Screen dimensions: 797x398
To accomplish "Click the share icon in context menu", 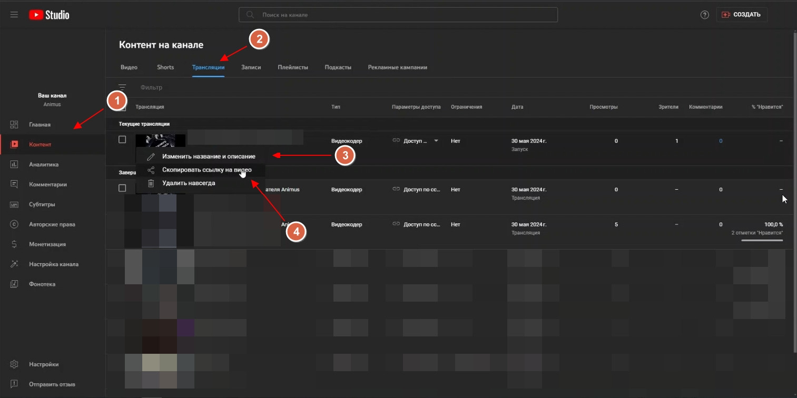I will [x=151, y=170].
